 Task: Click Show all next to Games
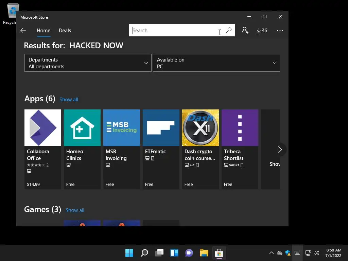[75, 210]
